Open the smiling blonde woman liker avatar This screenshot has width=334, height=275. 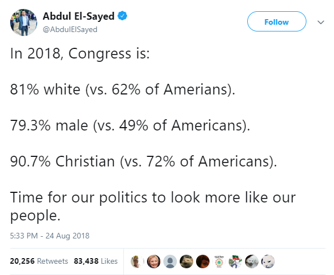pos(154,262)
